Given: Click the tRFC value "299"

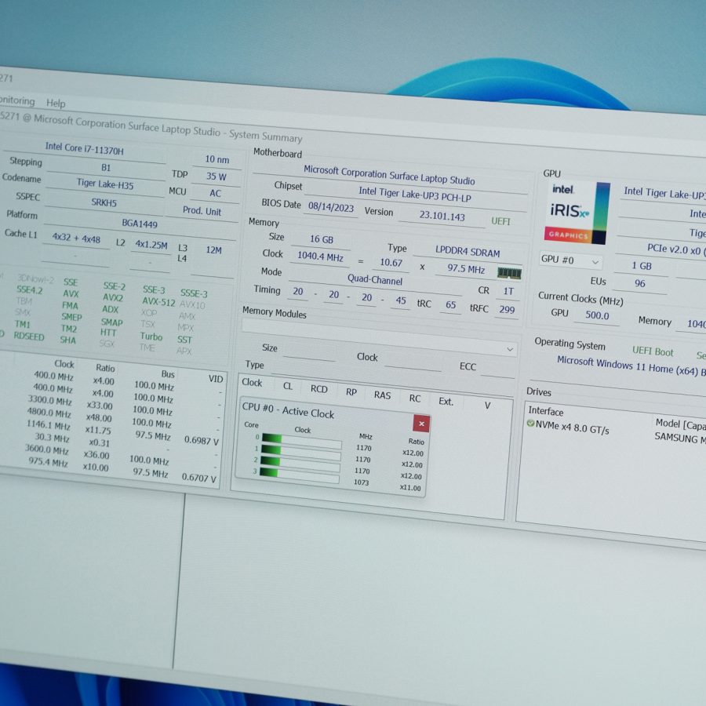Looking at the screenshot, I should click(x=507, y=309).
